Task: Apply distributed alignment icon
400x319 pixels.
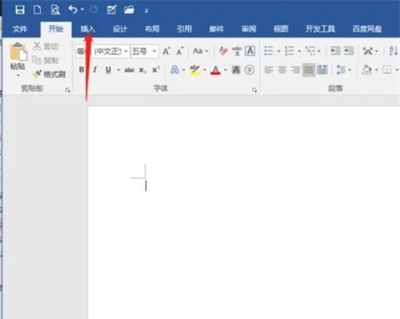Action: pos(322,70)
